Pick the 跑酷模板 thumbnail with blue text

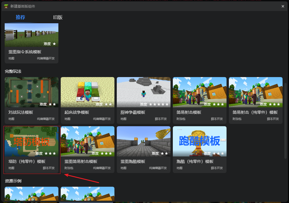pos(200,141)
